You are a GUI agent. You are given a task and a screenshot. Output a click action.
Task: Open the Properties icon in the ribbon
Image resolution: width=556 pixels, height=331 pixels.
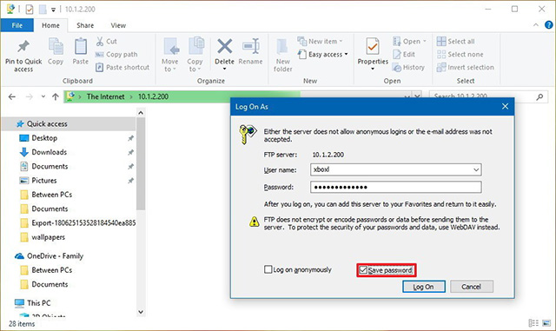373,46
